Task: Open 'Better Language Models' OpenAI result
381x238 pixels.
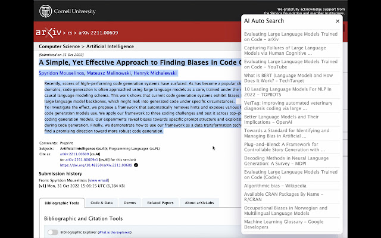Action: click(281, 120)
